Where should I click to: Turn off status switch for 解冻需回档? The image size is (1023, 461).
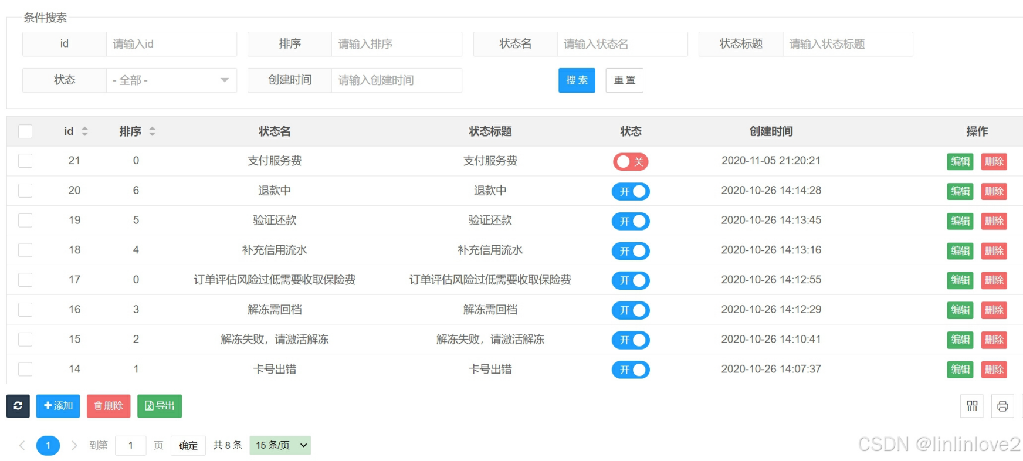631,310
